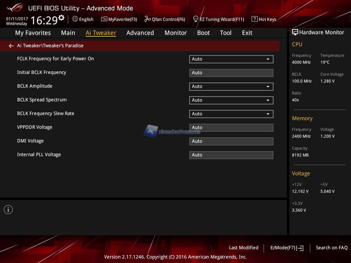Open Search on FAQ link
The image size is (351, 263).
pos(331,248)
